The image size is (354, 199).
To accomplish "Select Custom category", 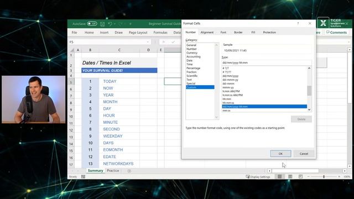I will 200,87.
